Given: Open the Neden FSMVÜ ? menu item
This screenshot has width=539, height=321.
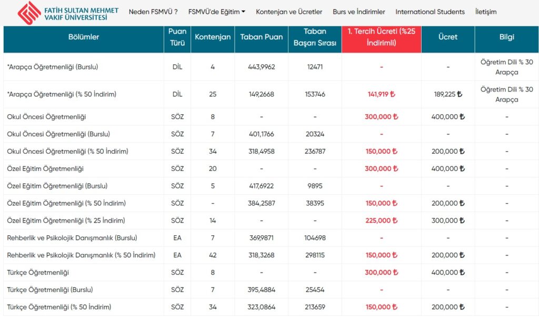Looking at the screenshot, I should pos(153,12).
